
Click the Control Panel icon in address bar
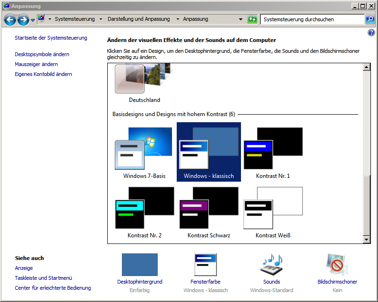click(42, 19)
